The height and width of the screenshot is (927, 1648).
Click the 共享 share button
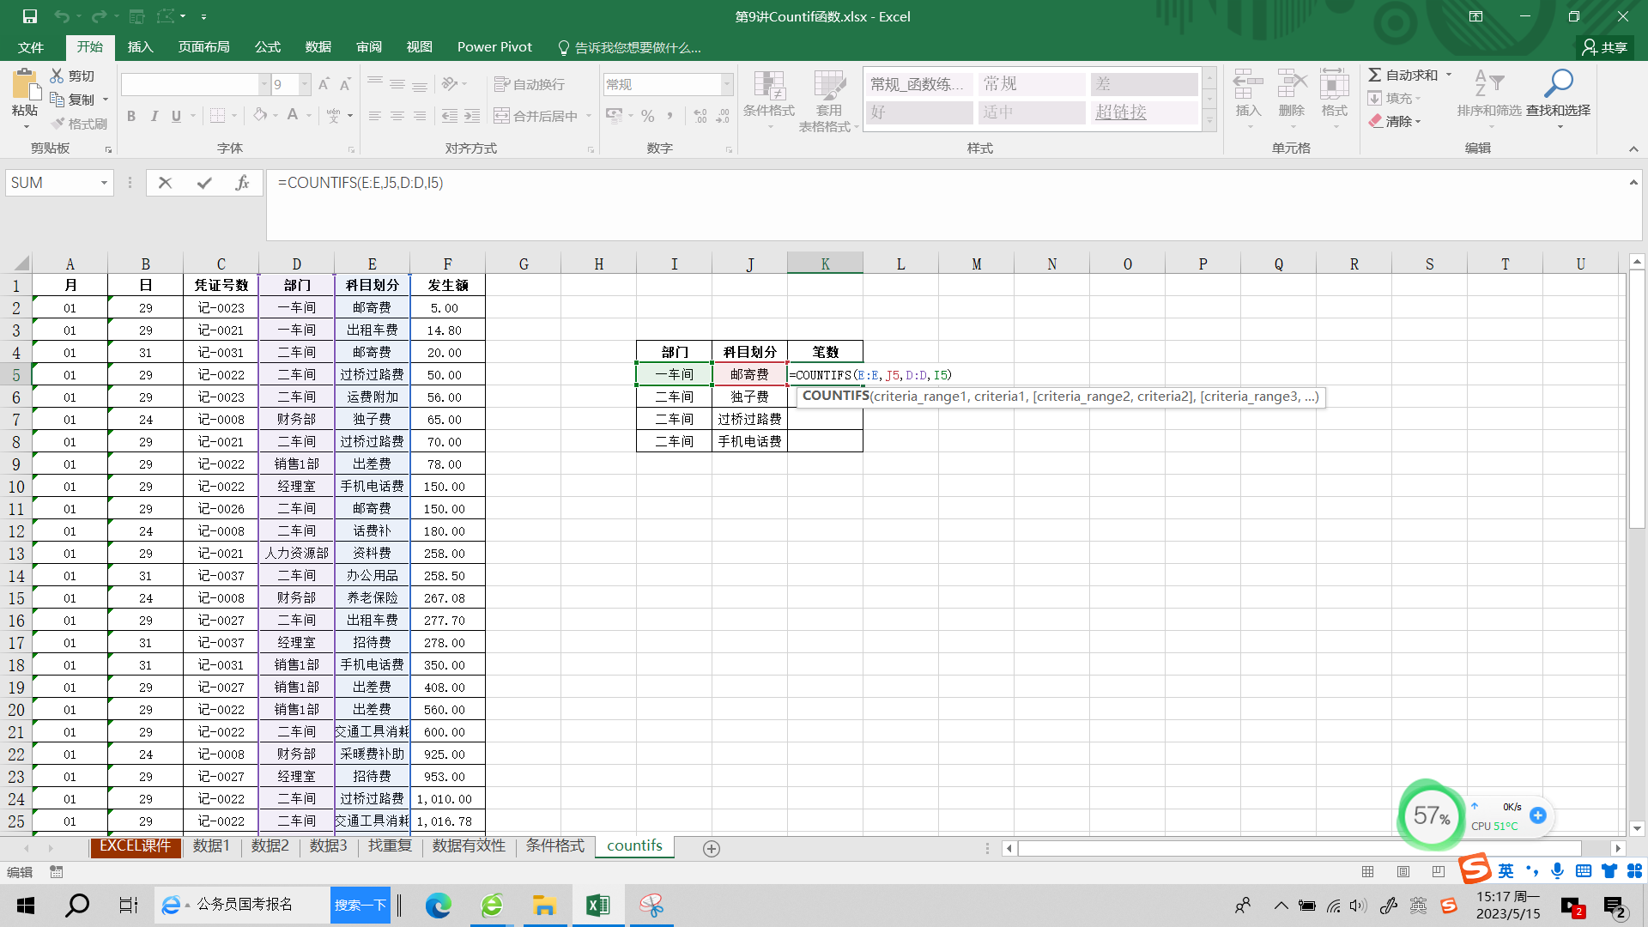coord(1604,47)
